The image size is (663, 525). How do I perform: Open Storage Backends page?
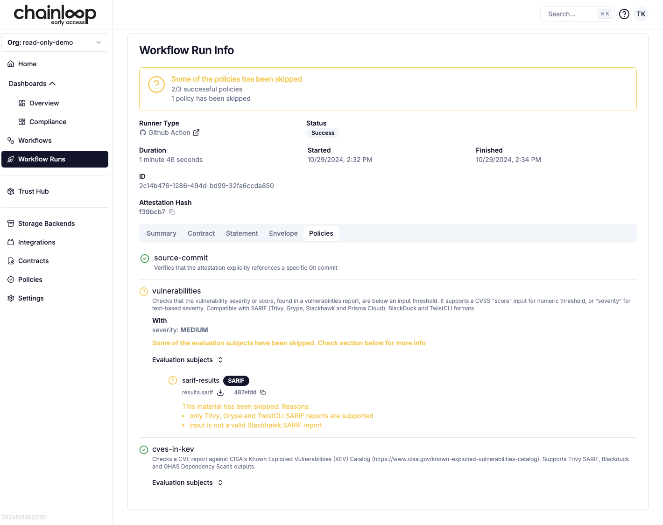pyautogui.click(x=46, y=224)
